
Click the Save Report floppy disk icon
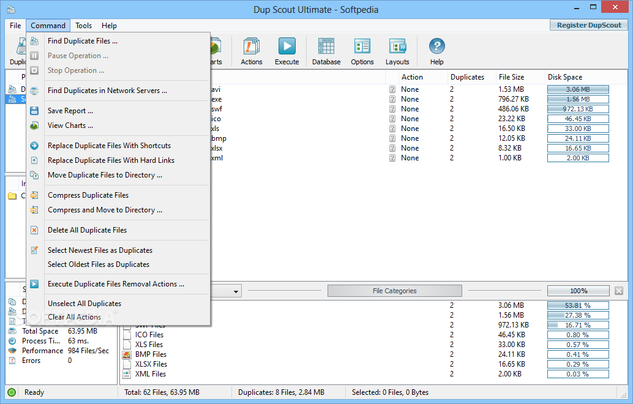point(34,111)
